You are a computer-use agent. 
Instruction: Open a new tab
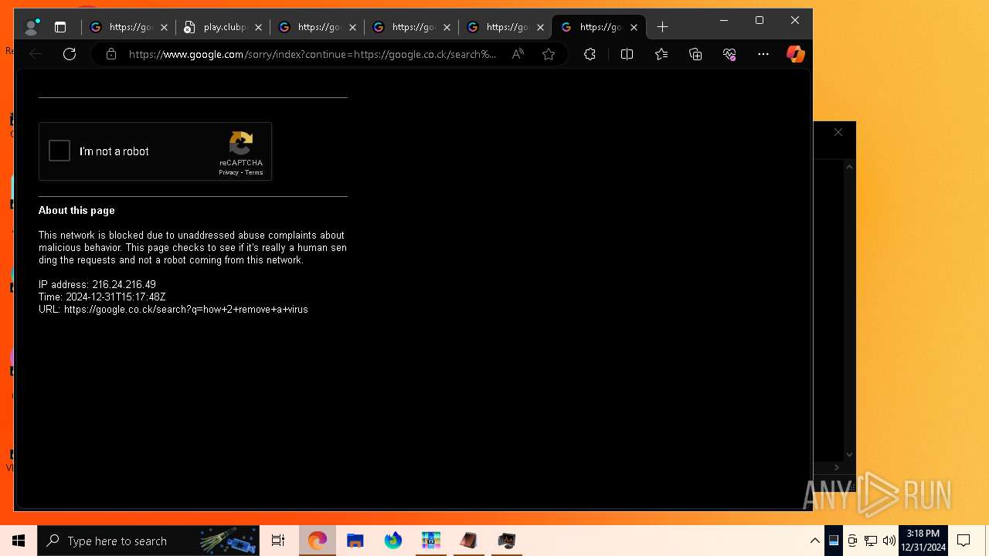point(662,27)
